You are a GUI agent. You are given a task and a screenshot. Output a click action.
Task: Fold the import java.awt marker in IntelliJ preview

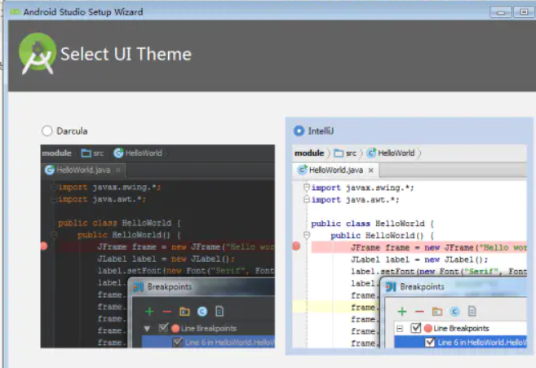(307, 199)
